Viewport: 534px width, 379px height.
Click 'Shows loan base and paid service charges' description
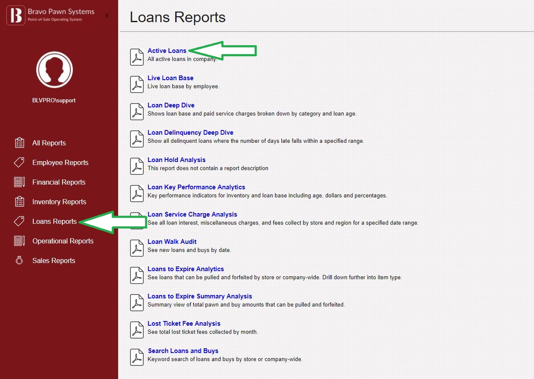pos(252,114)
